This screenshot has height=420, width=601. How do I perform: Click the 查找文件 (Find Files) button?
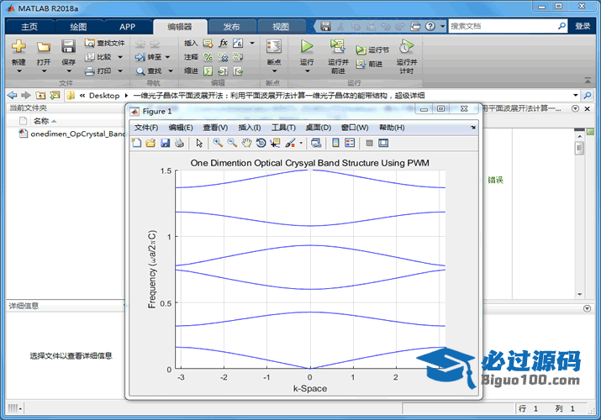click(105, 43)
